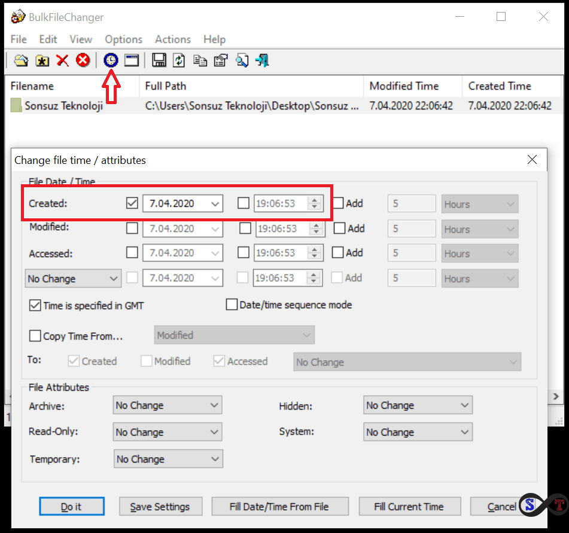Click the Add Files open-folder toolbar icon
Screen dimensions: 569x533
point(22,60)
